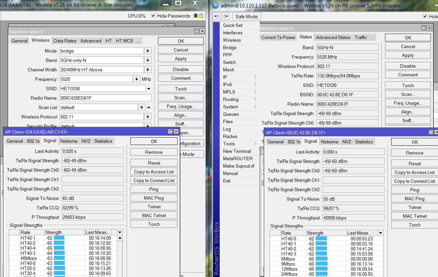Open the Channel Width dropdown

(x=148, y=70)
